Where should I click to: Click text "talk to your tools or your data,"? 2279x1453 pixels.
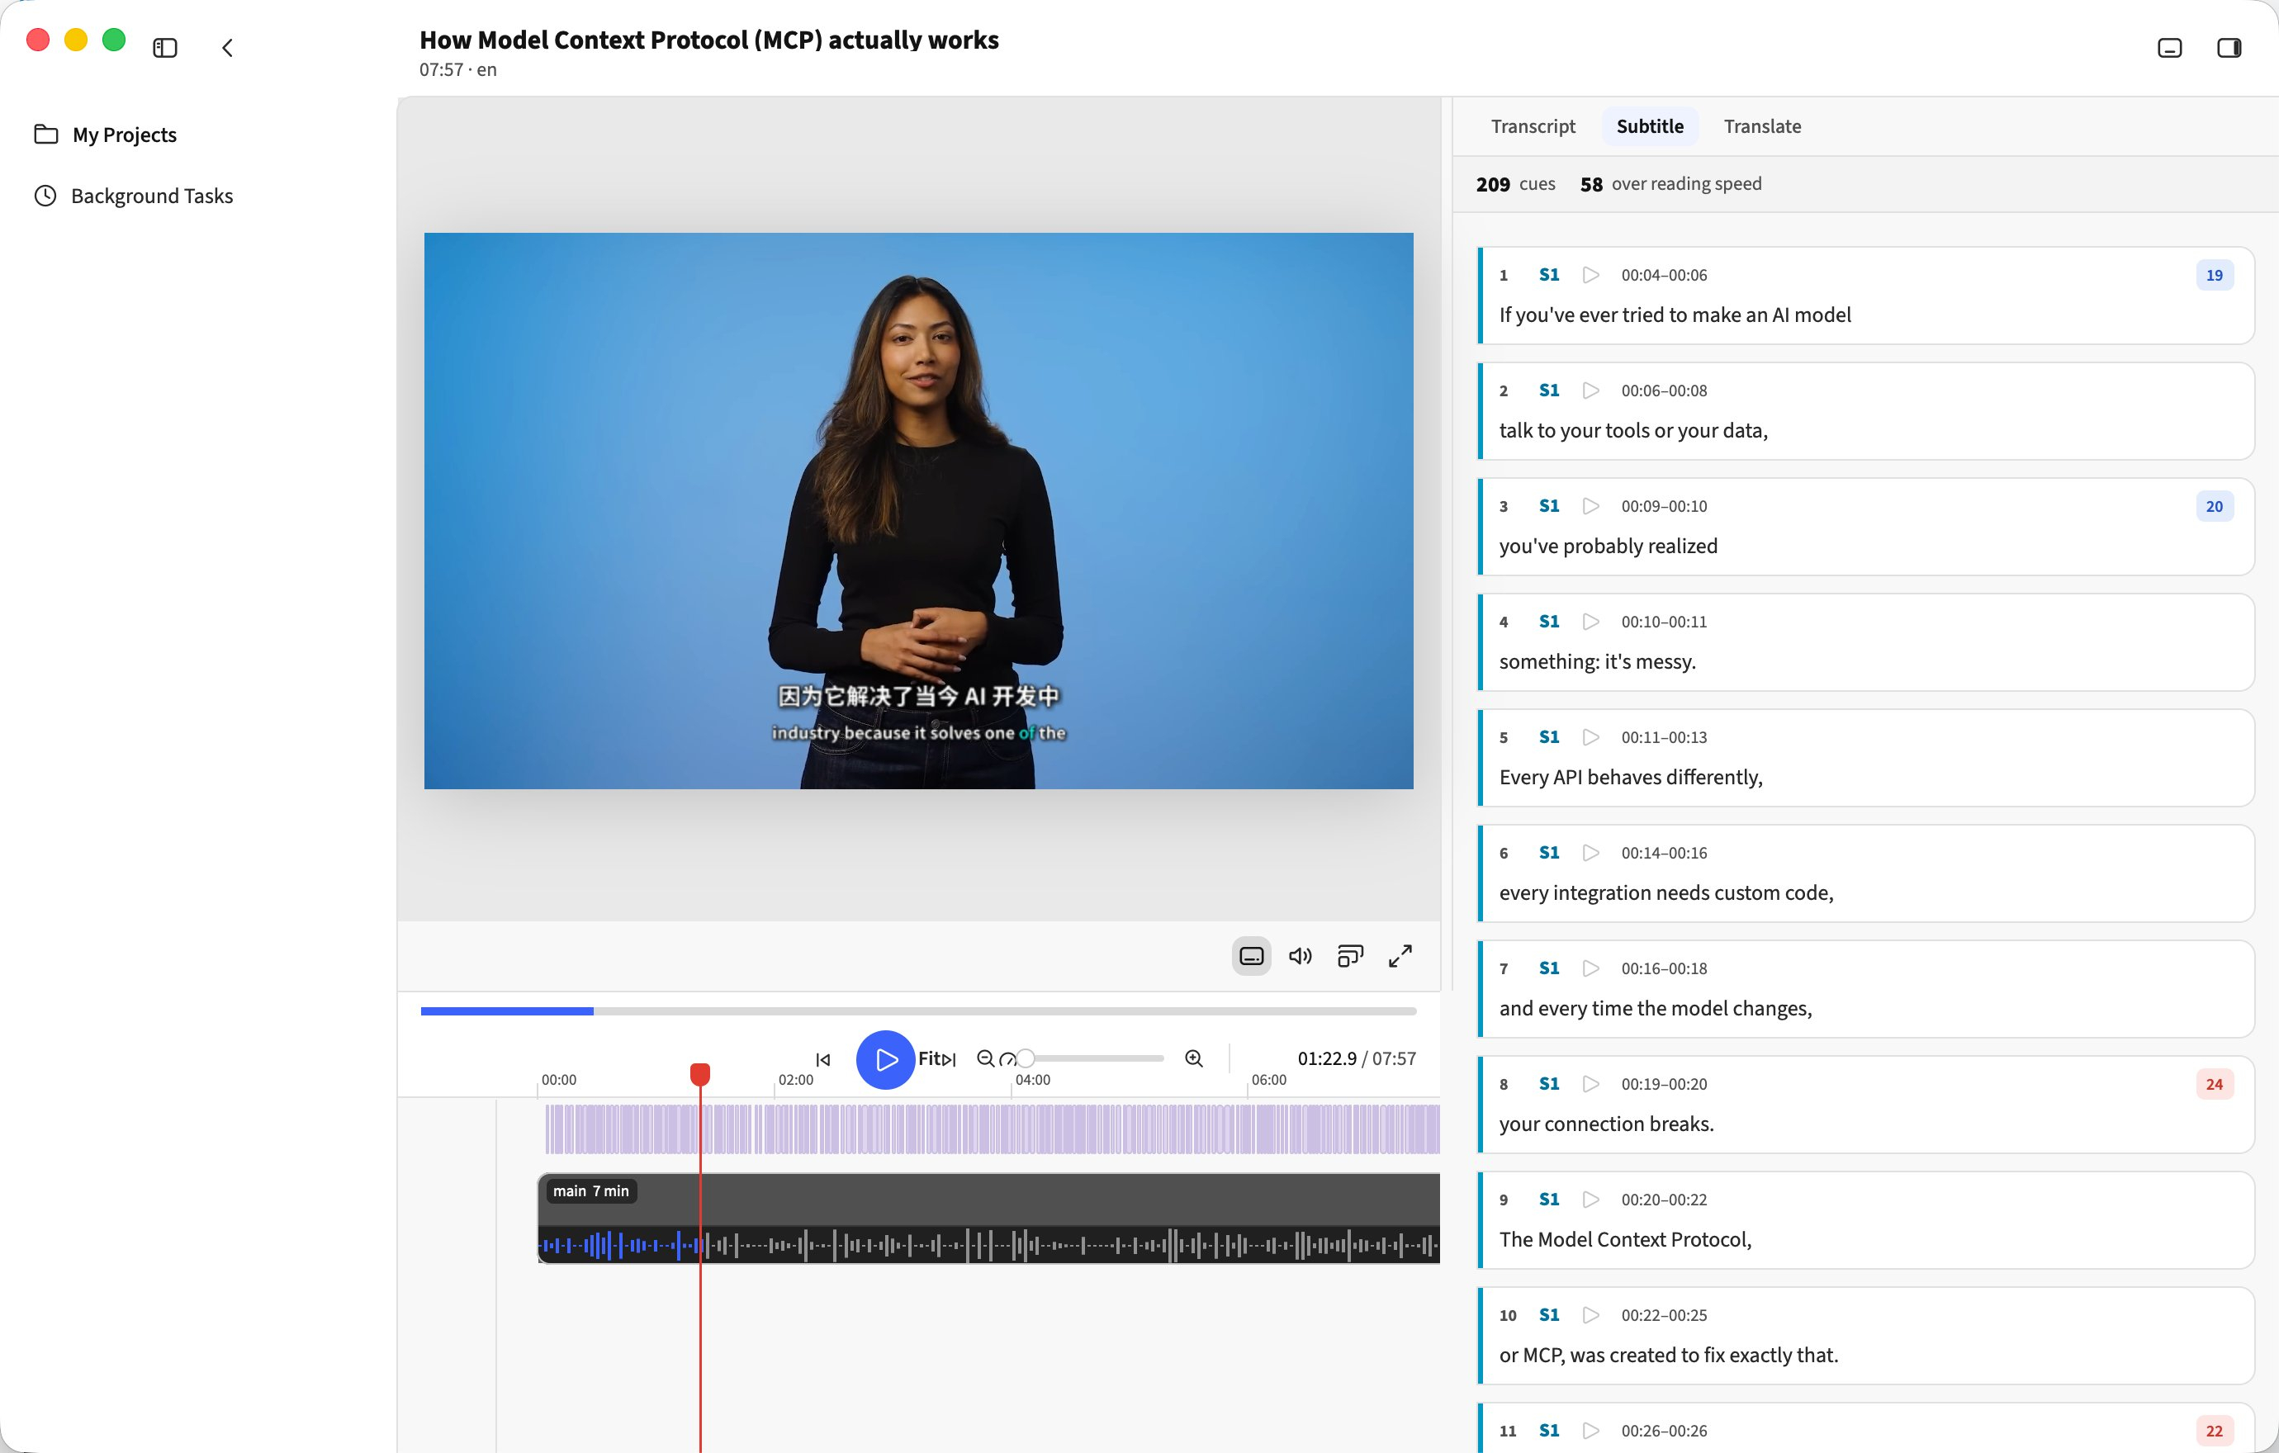coord(1632,430)
